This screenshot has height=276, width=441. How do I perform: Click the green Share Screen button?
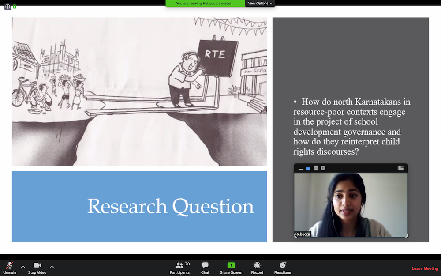point(231,268)
